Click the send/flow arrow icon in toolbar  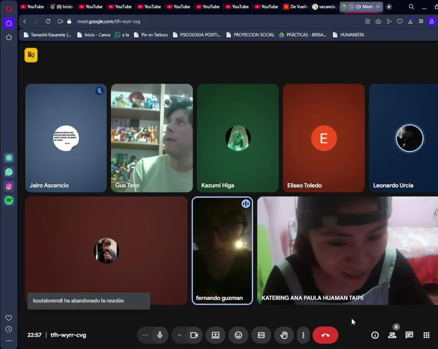click(389, 21)
